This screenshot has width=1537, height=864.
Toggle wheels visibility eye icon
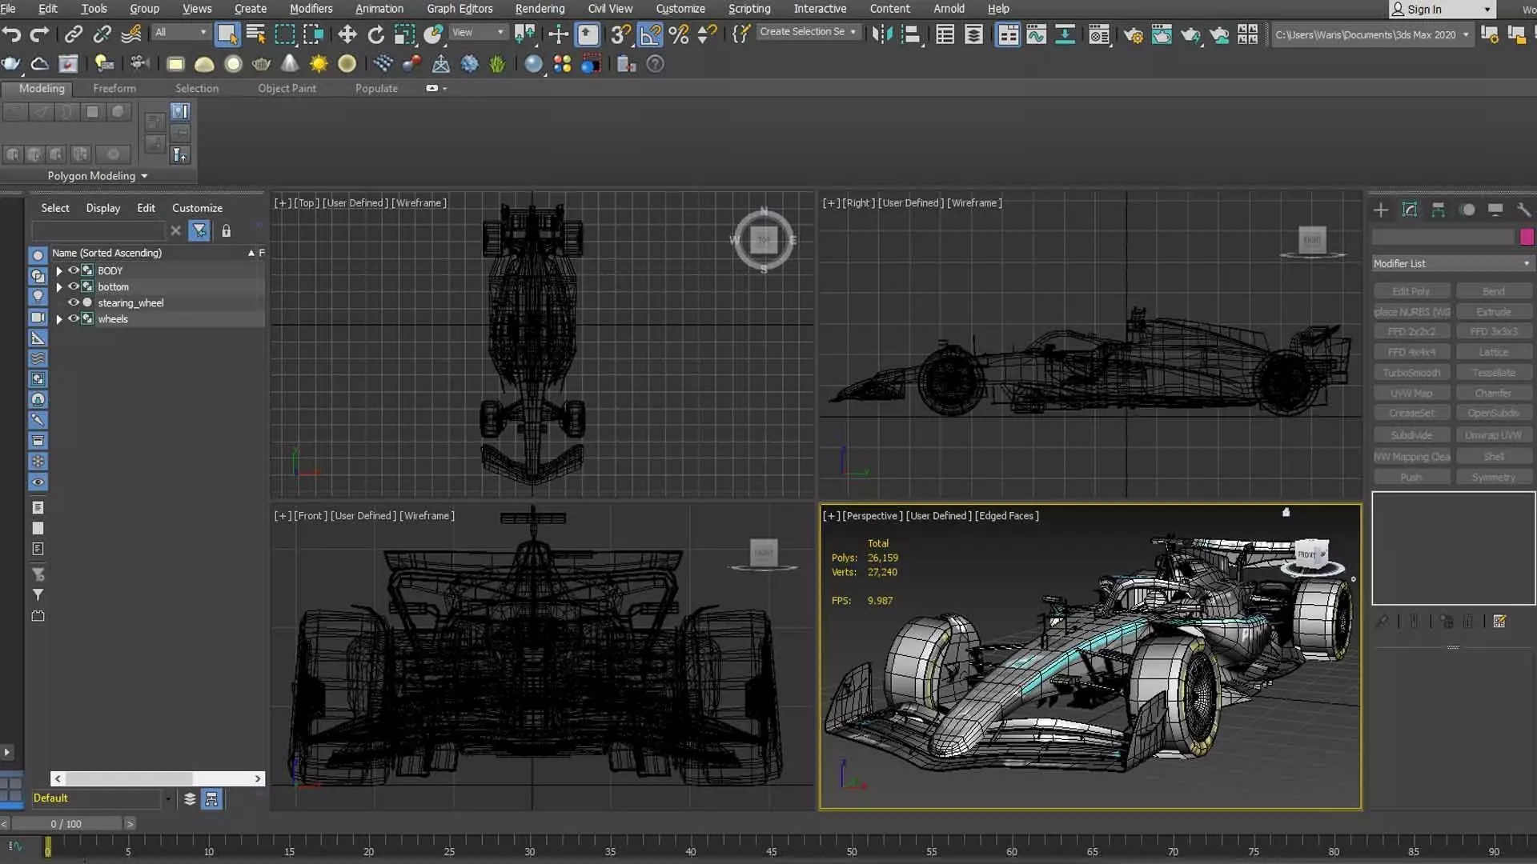point(73,318)
